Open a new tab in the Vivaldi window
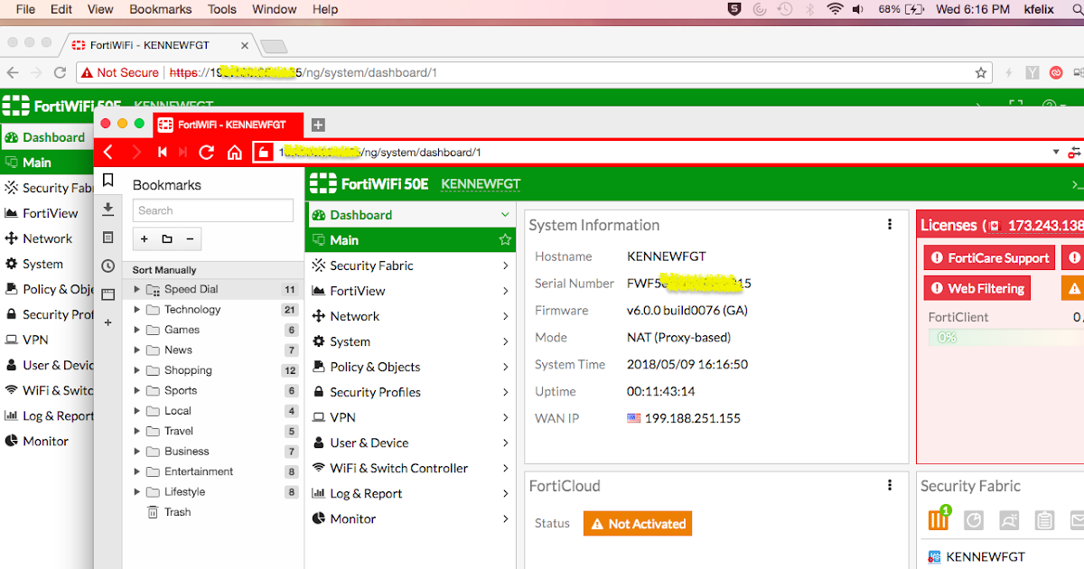The width and height of the screenshot is (1084, 569). [x=318, y=125]
